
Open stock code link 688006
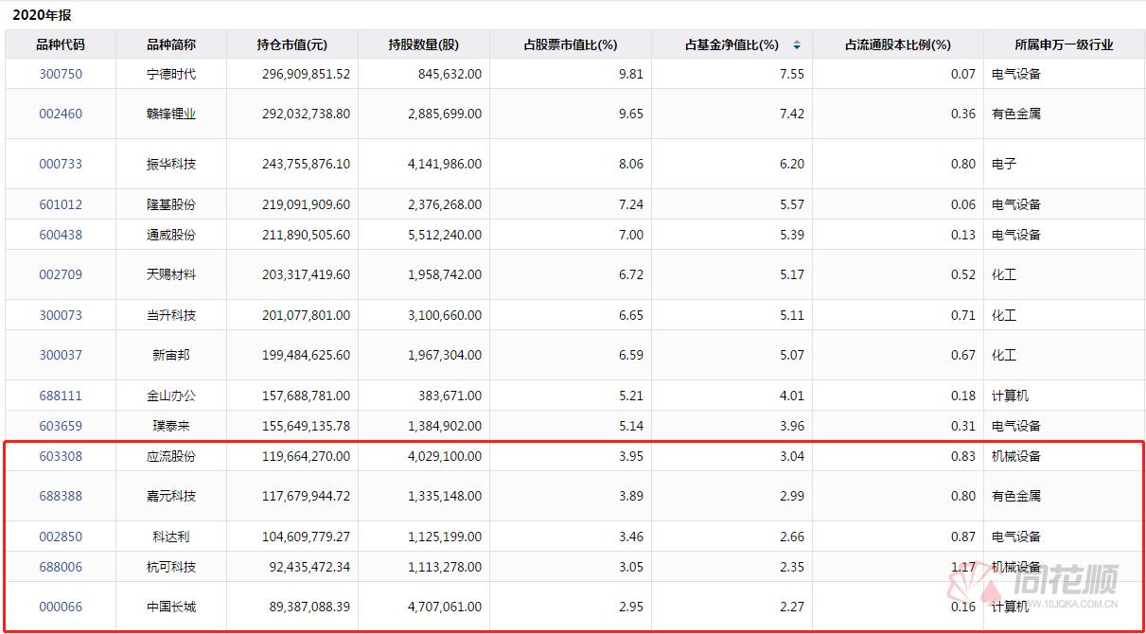61,567
